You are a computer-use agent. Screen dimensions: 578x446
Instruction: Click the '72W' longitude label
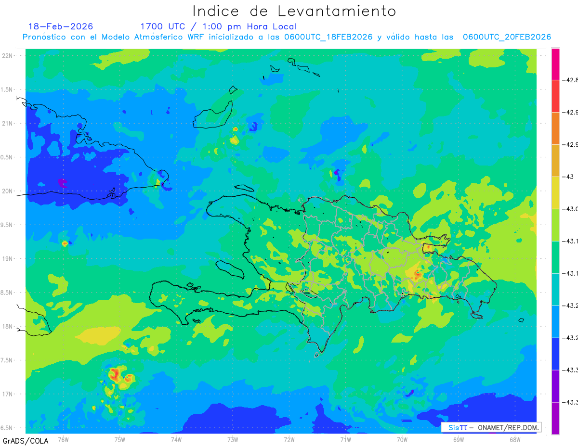[289, 439]
